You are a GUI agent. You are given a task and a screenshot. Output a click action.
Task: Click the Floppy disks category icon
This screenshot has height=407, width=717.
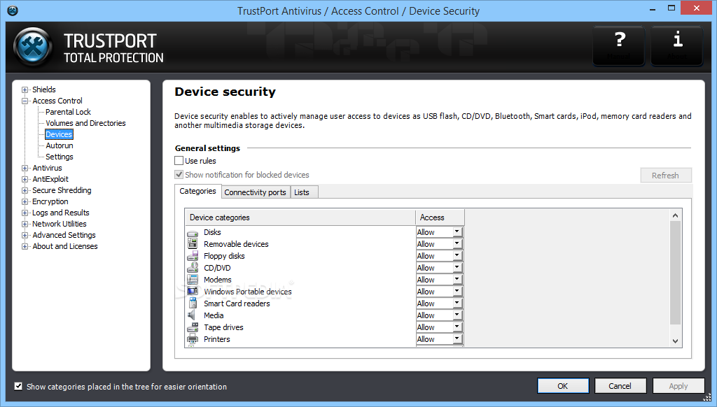click(x=193, y=256)
